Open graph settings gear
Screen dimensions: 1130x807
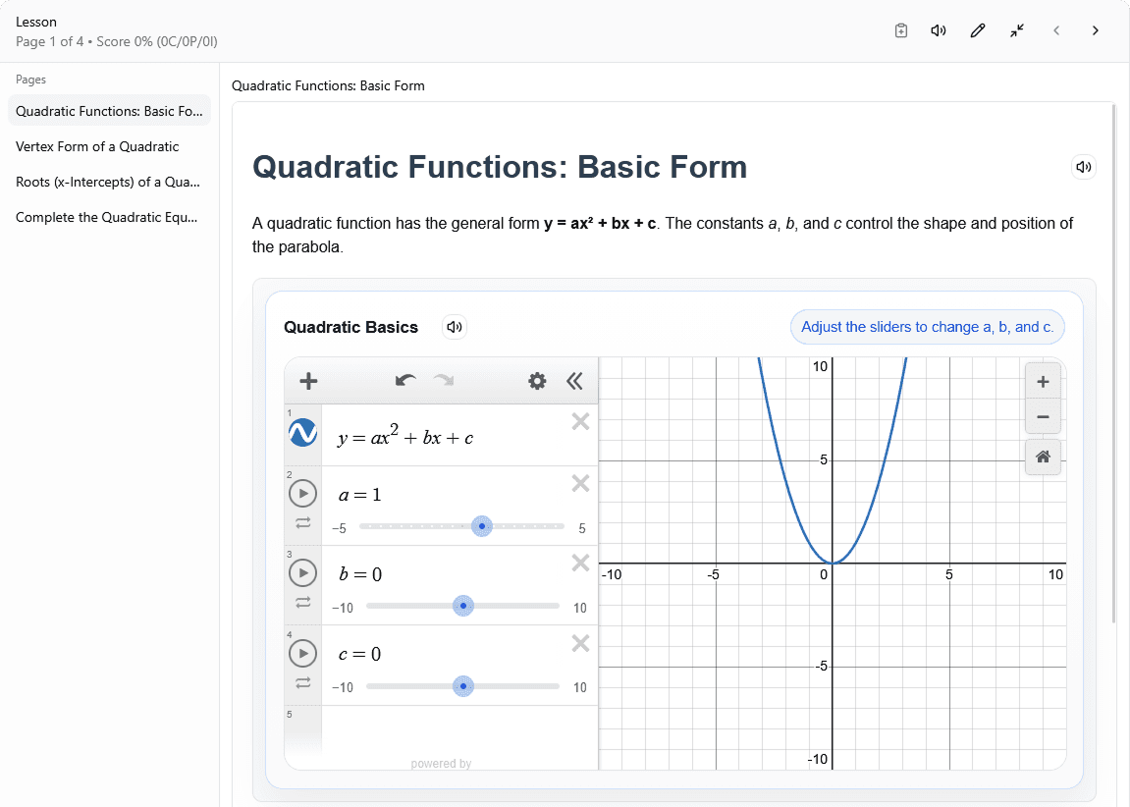click(537, 381)
